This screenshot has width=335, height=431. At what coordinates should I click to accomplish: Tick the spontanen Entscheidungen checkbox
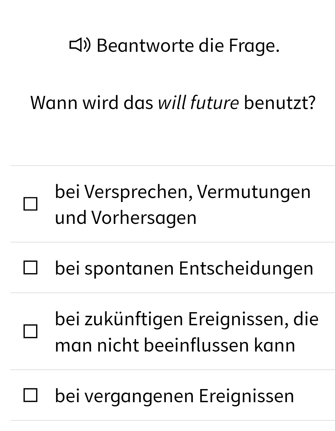pos(31,268)
